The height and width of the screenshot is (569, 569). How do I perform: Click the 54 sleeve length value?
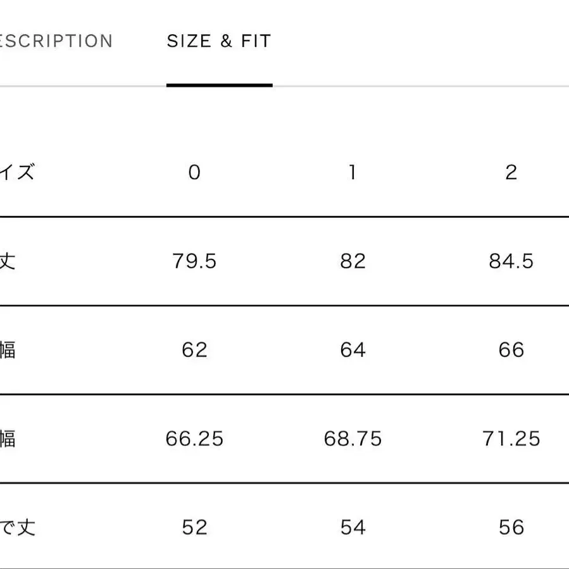click(353, 527)
